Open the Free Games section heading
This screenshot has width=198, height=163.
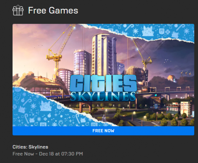pyautogui.click(x=53, y=11)
